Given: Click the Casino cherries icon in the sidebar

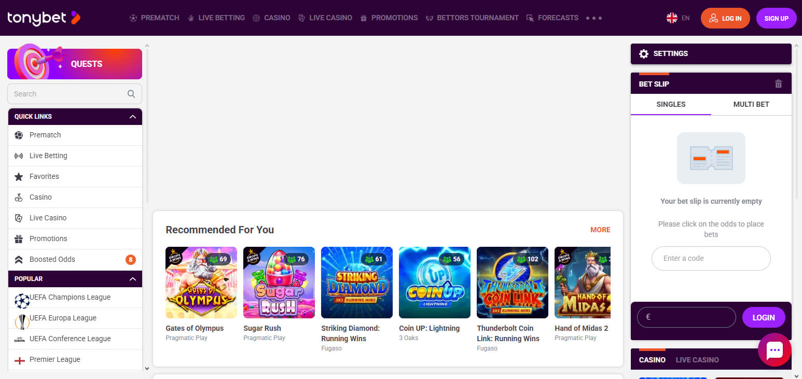Looking at the screenshot, I should 19,197.
